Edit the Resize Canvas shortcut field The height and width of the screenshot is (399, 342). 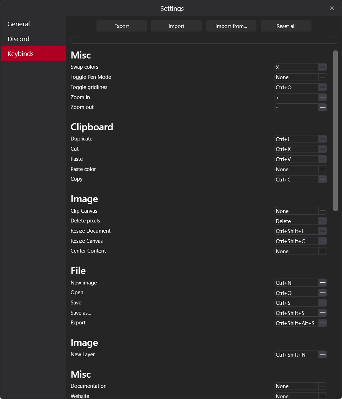click(296, 241)
